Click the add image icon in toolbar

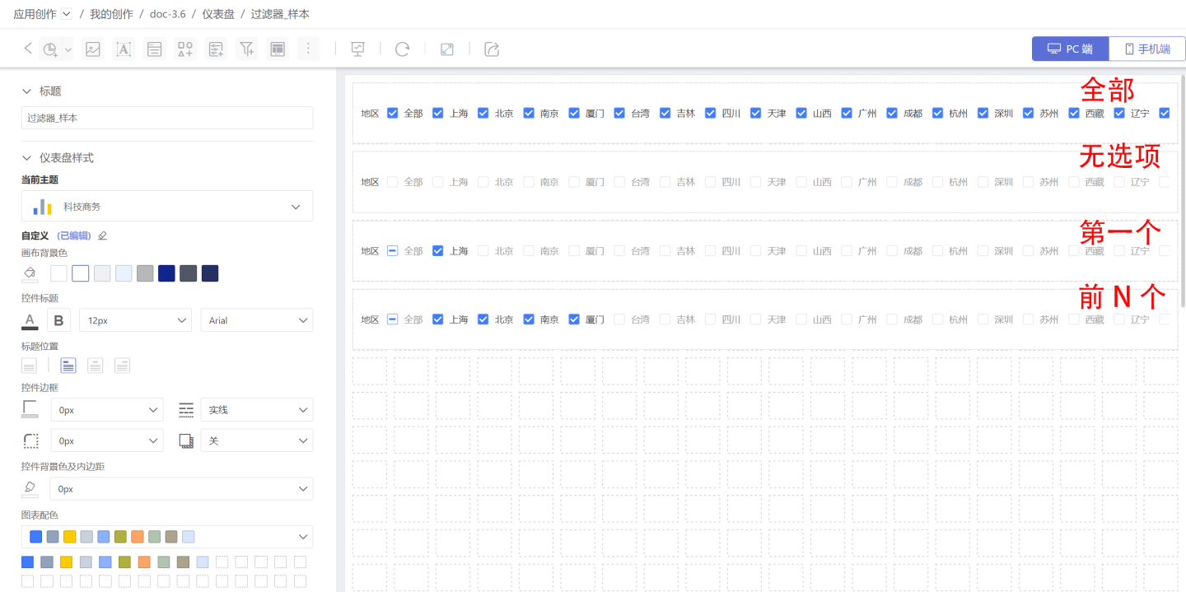click(93, 49)
